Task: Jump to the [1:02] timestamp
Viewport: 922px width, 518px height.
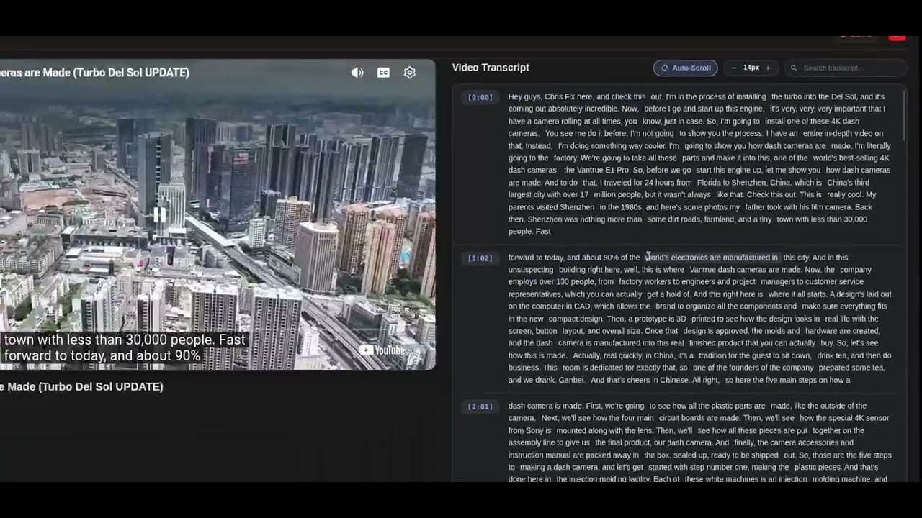Action: [480, 258]
